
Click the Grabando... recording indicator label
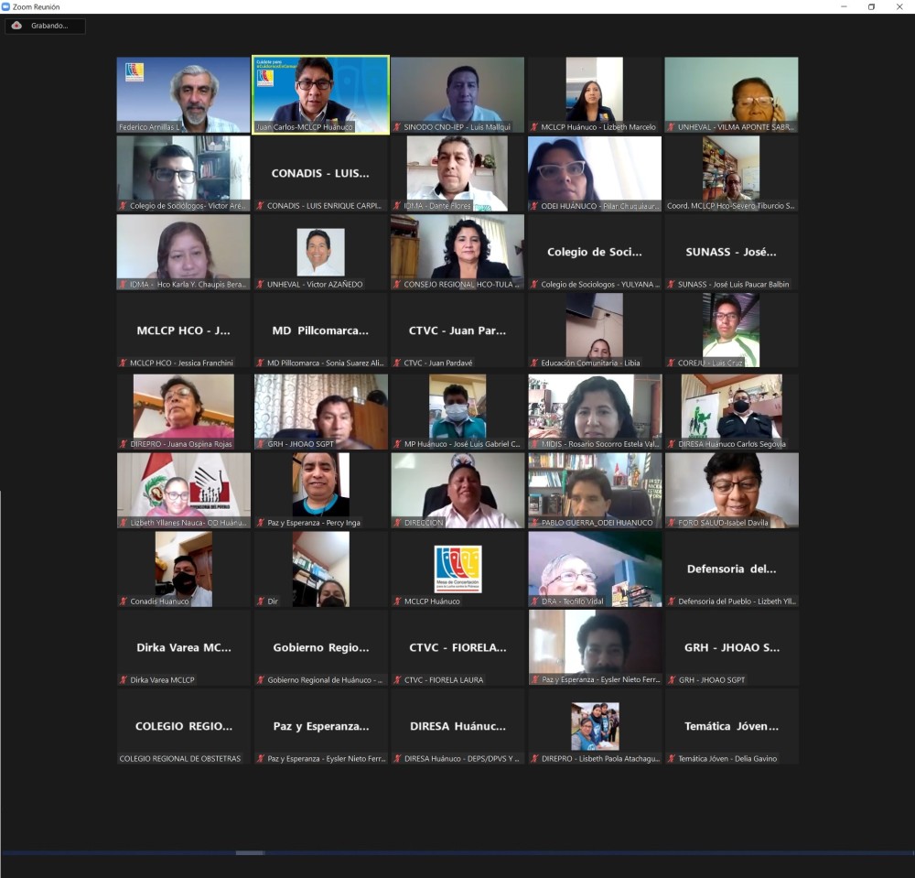[49, 26]
